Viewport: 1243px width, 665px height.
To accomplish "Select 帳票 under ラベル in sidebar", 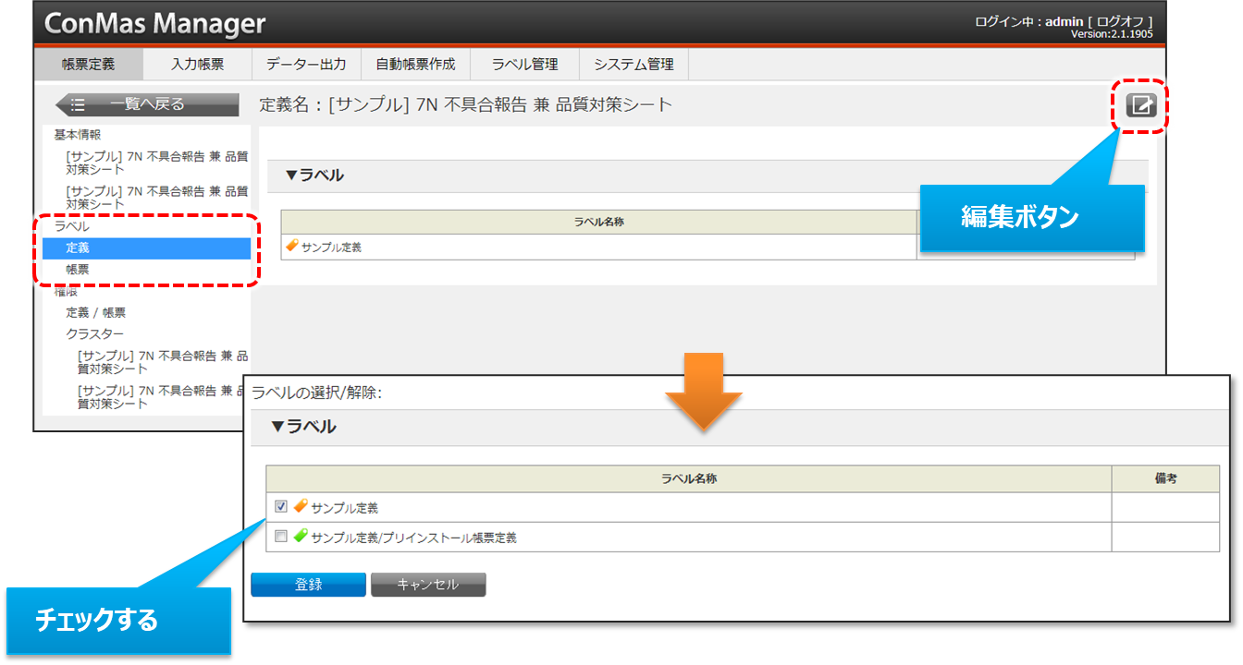I will click(78, 270).
